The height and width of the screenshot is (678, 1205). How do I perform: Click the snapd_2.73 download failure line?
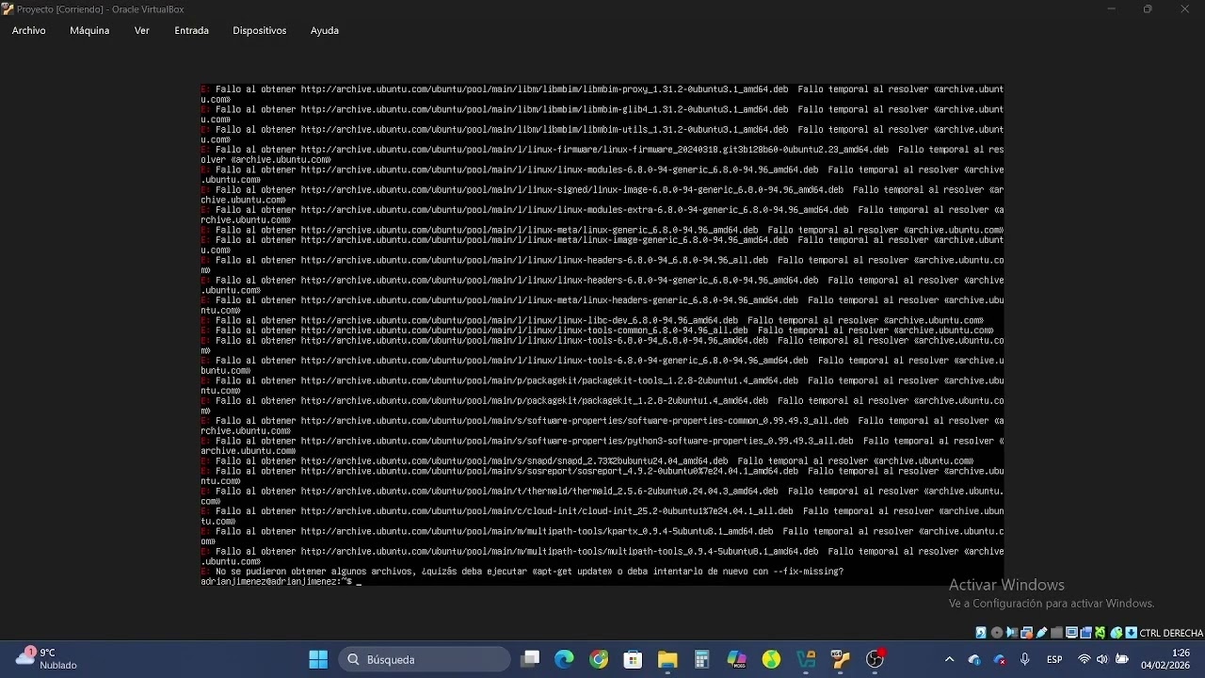pyautogui.click(x=587, y=461)
